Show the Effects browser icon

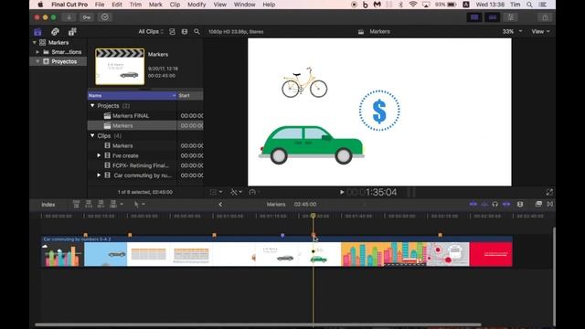pyautogui.click(x=538, y=204)
